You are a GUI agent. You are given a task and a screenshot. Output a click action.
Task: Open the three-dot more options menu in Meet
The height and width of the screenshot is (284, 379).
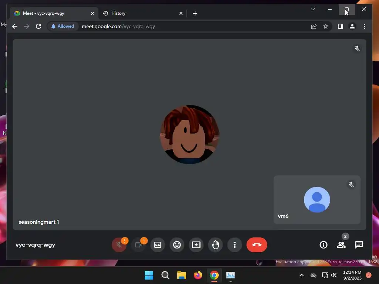pos(234,245)
